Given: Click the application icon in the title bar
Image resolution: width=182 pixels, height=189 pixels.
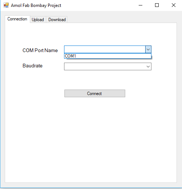Looking at the screenshot, I should [x=6, y=5].
